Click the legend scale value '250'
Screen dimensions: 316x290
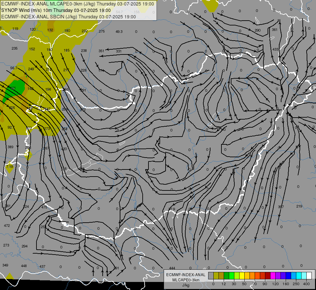tap(296, 284)
